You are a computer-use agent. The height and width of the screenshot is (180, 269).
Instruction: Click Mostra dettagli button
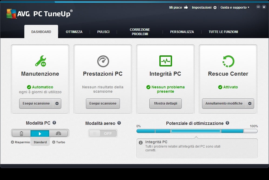pos(166,104)
